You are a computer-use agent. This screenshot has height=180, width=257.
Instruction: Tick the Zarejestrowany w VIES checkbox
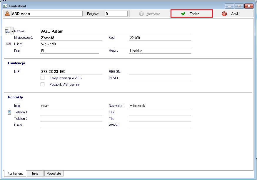tap(42, 78)
